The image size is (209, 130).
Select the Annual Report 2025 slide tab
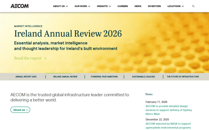pyautogui.click(x=26, y=77)
